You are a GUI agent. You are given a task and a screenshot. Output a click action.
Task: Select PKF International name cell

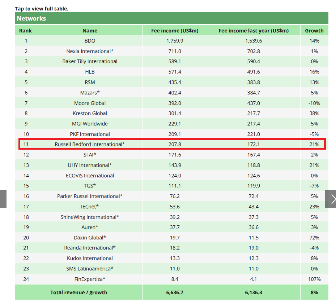[90, 134]
